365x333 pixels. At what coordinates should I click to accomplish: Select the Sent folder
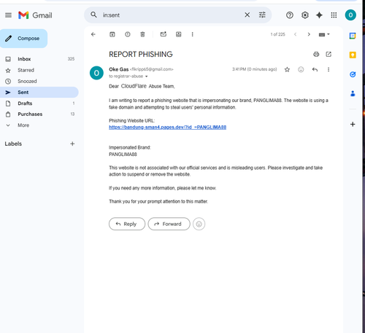click(x=39, y=93)
